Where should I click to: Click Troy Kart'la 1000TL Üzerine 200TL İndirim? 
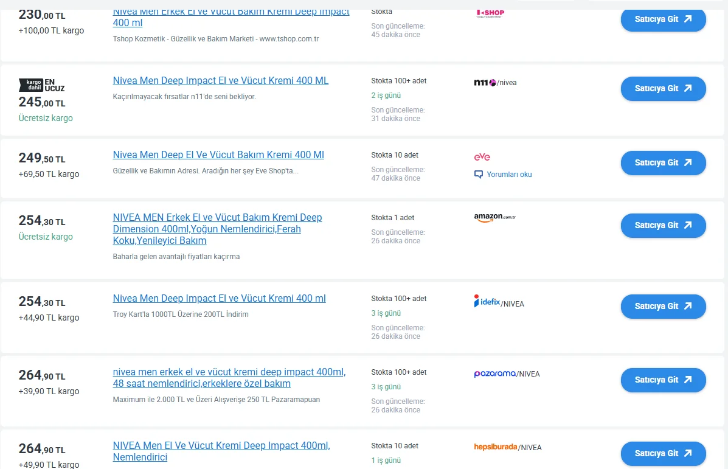tap(181, 314)
